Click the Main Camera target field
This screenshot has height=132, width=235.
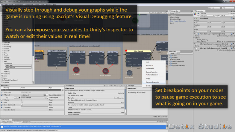point(33,98)
